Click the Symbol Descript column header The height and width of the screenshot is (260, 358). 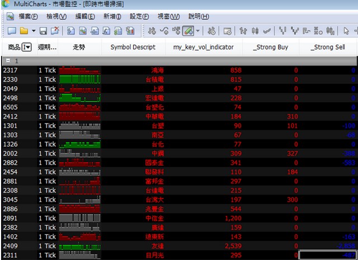point(133,48)
